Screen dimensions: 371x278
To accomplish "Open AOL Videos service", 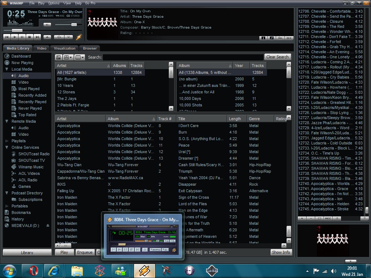I will pos(29,173).
